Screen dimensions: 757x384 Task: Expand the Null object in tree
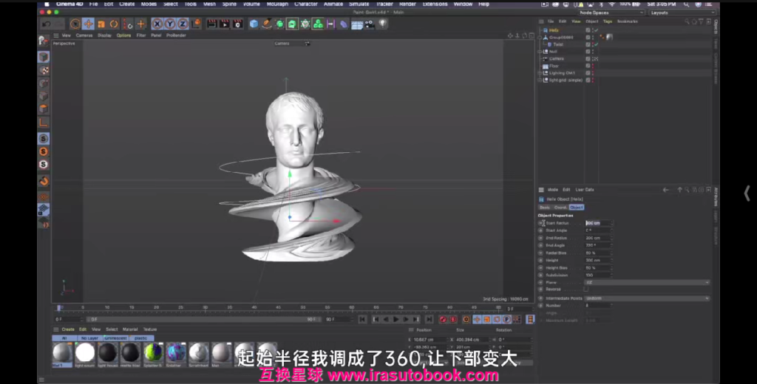(540, 52)
